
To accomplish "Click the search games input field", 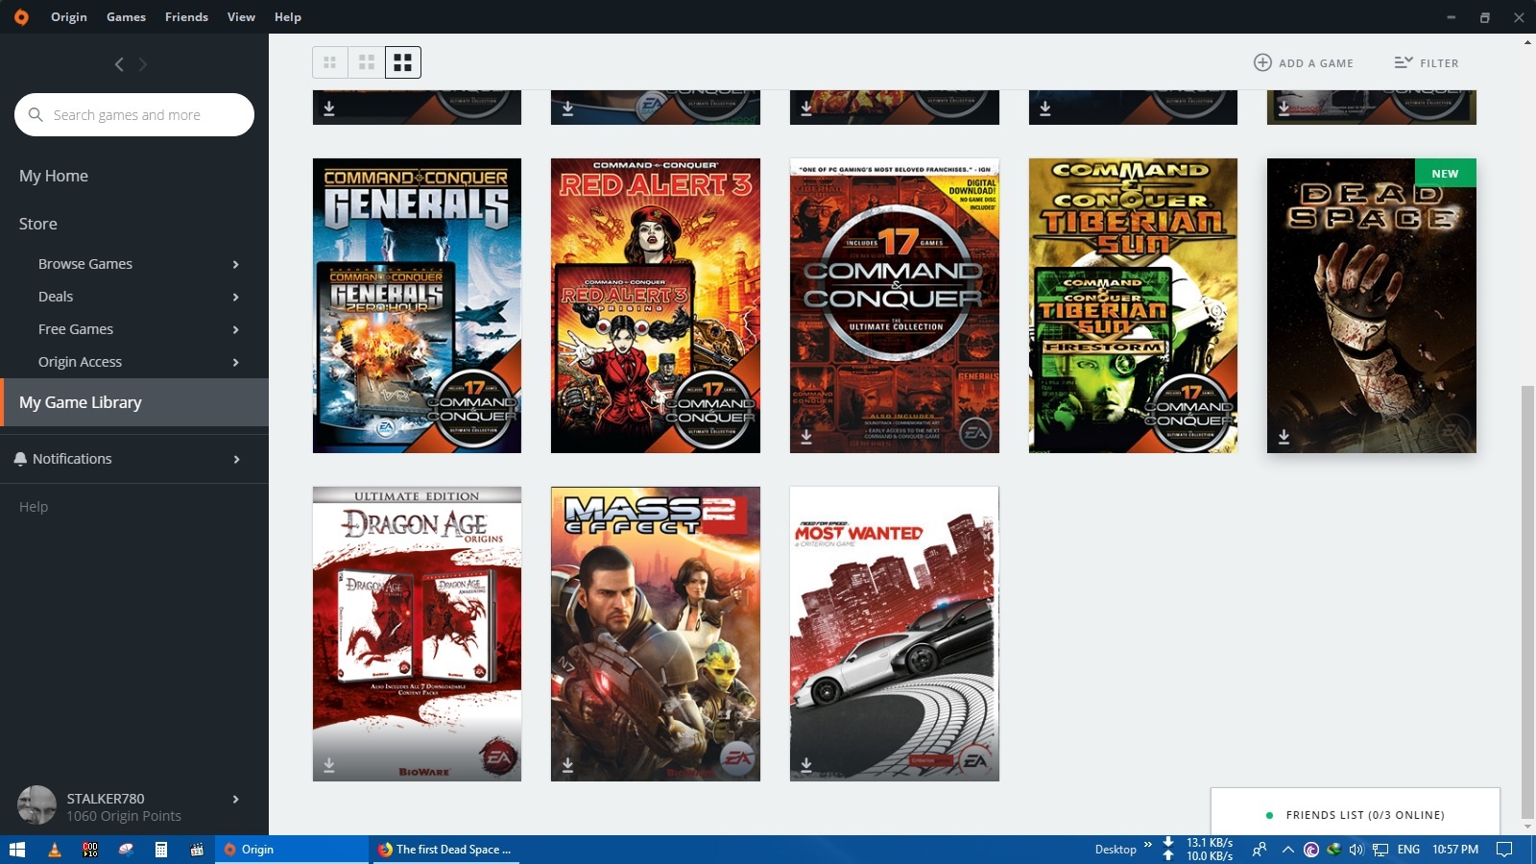I will click(144, 115).
